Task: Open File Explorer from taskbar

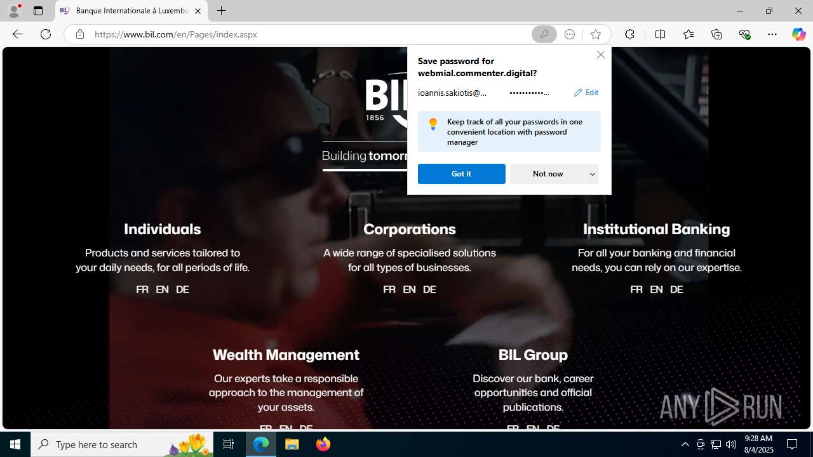Action: (292, 444)
